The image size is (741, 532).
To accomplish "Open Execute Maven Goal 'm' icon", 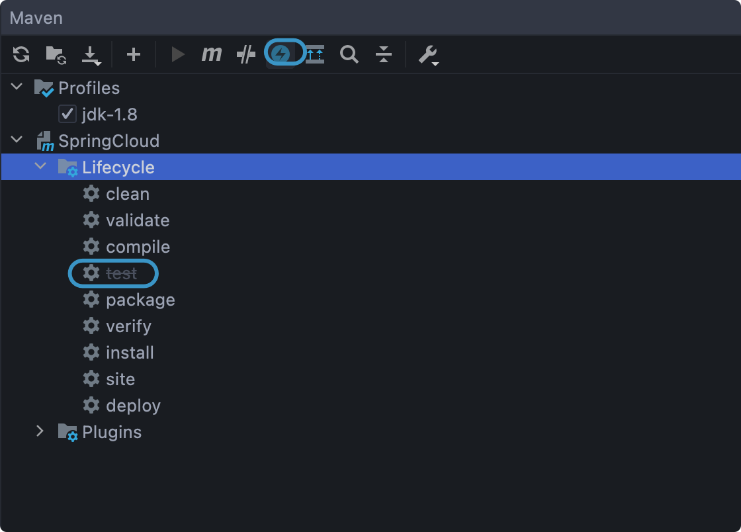I will (x=212, y=54).
